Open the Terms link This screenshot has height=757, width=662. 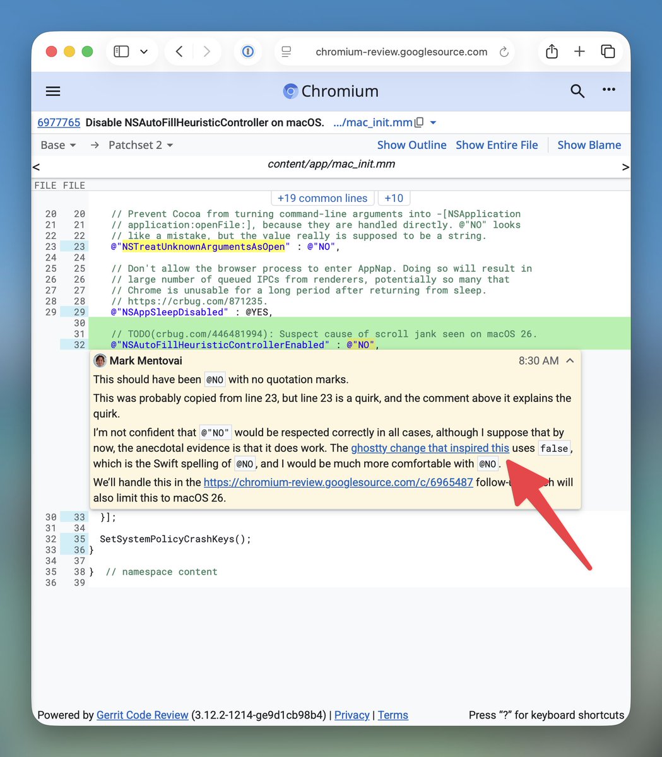[393, 715]
